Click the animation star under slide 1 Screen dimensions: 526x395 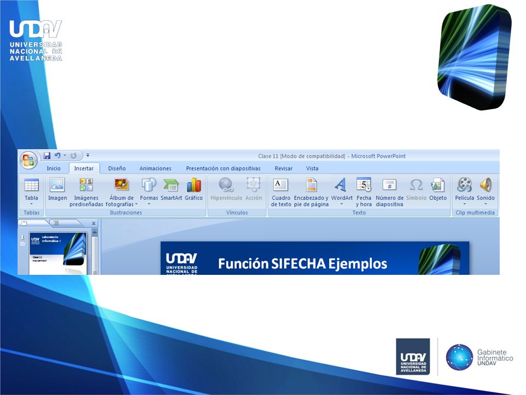point(22,244)
